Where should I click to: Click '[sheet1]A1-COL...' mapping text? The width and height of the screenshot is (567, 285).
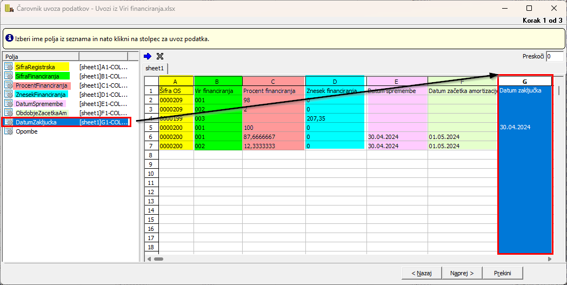tap(104, 67)
